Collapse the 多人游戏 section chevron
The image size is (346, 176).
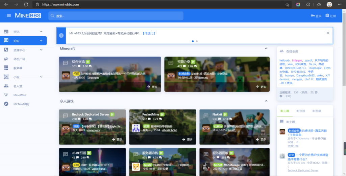tap(266, 101)
